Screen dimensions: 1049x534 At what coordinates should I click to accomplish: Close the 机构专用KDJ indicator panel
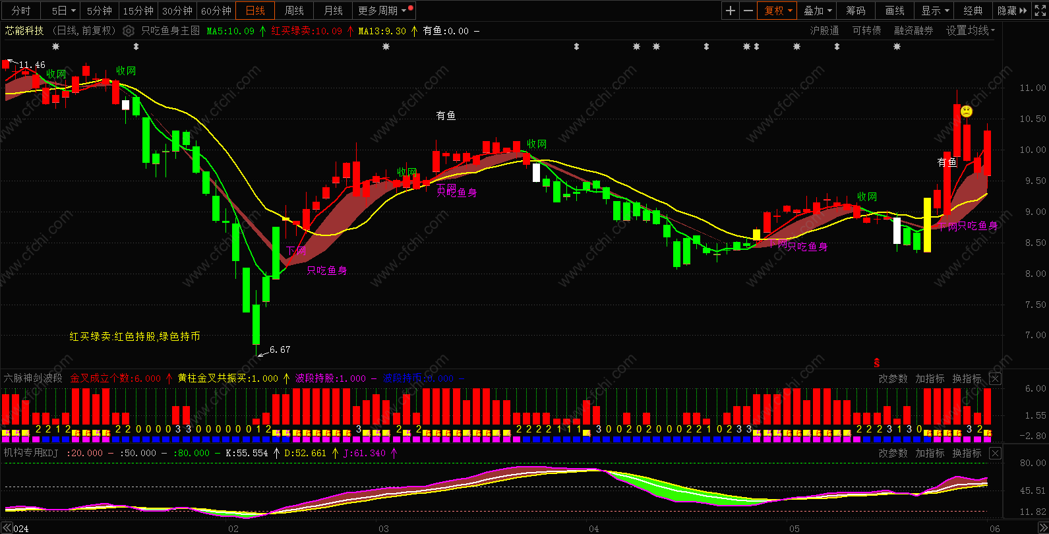click(x=996, y=453)
